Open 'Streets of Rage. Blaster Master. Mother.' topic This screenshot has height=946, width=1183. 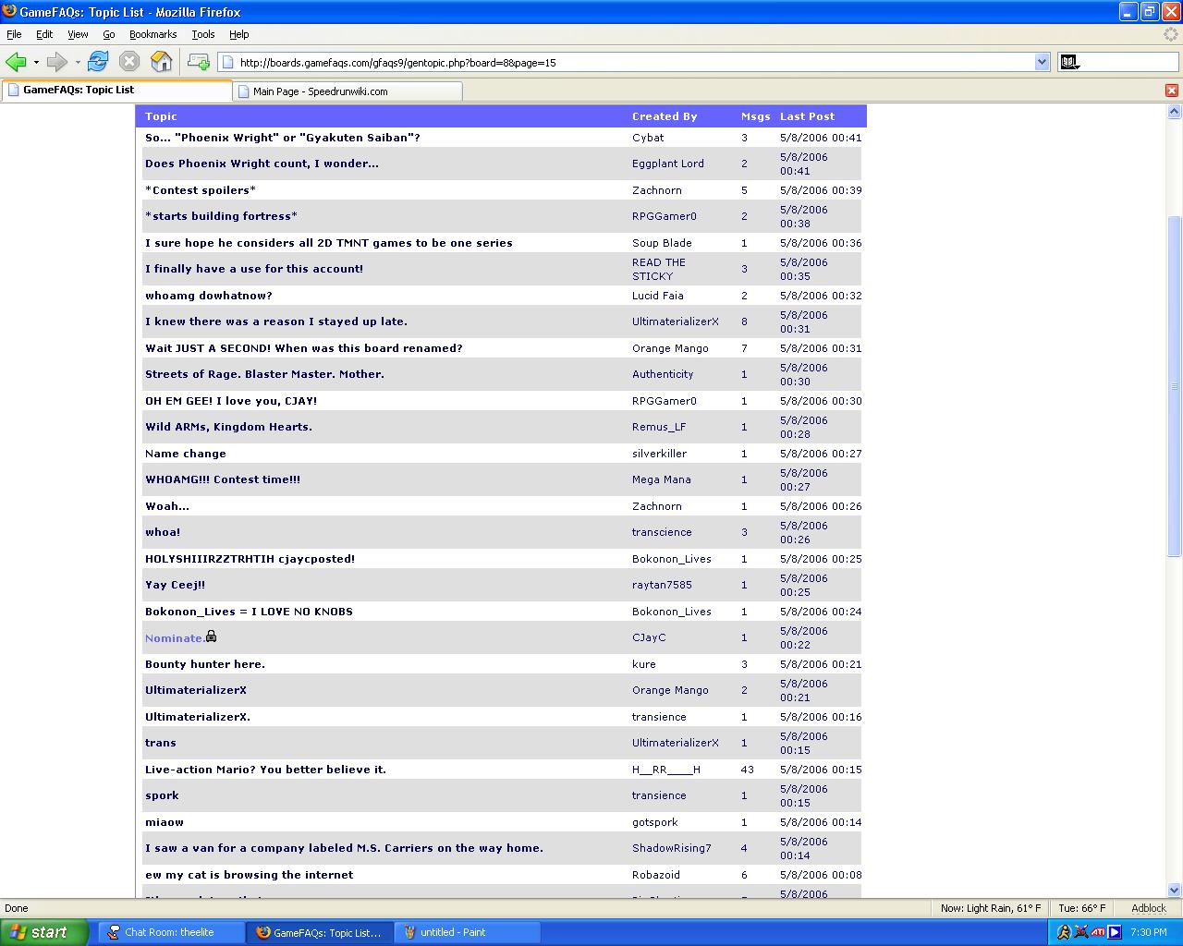264,374
